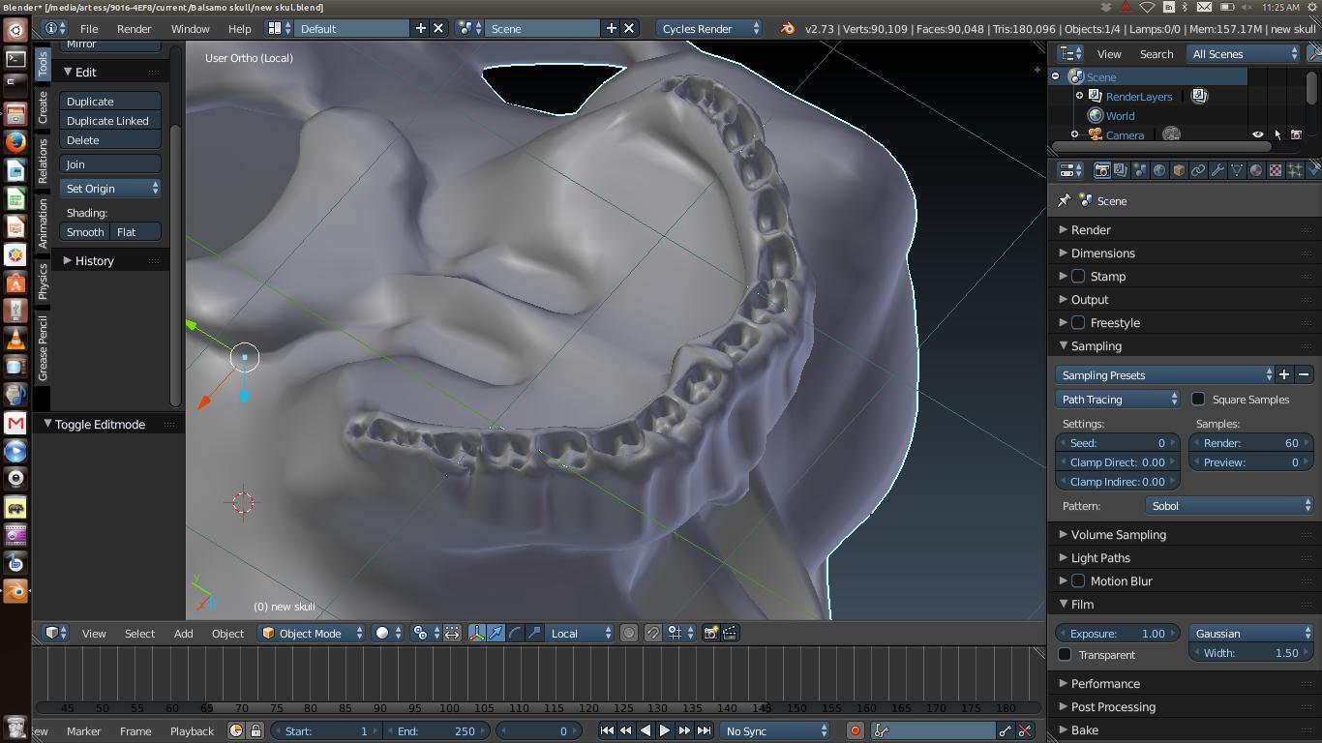This screenshot has width=1322, height=743.
Task: Open the Render properties camera tab
Action: click(x=1101, y=170)
